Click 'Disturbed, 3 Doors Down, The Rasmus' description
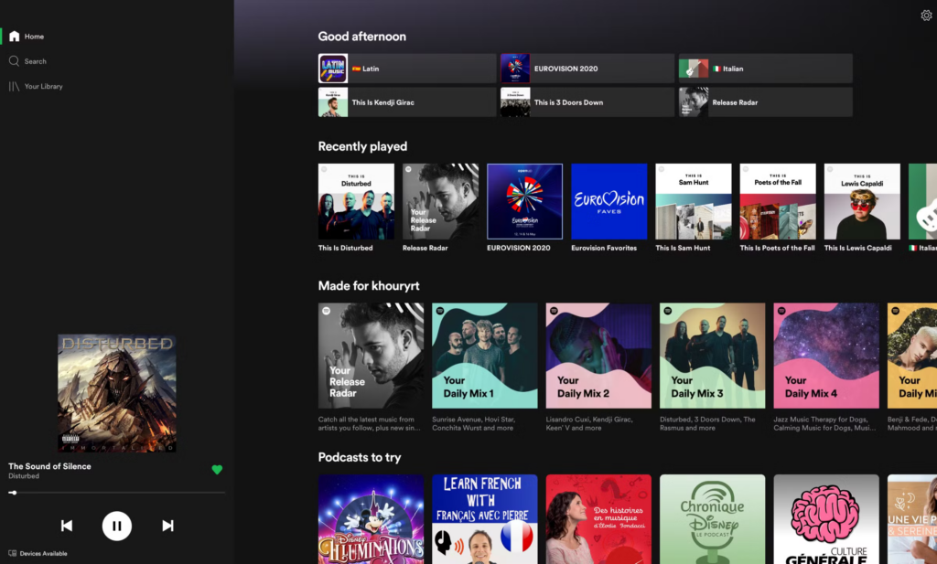Screen dimensions: 937x564 pyautogui.click(x=707, y=424)
